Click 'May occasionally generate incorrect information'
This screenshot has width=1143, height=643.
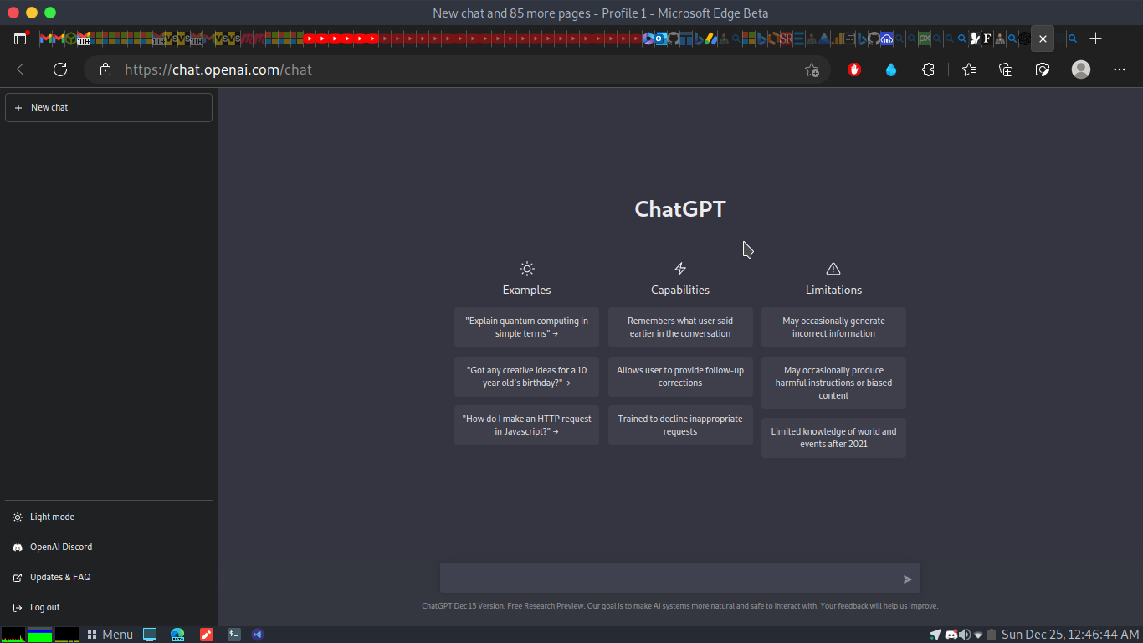[x=833, y=327]
